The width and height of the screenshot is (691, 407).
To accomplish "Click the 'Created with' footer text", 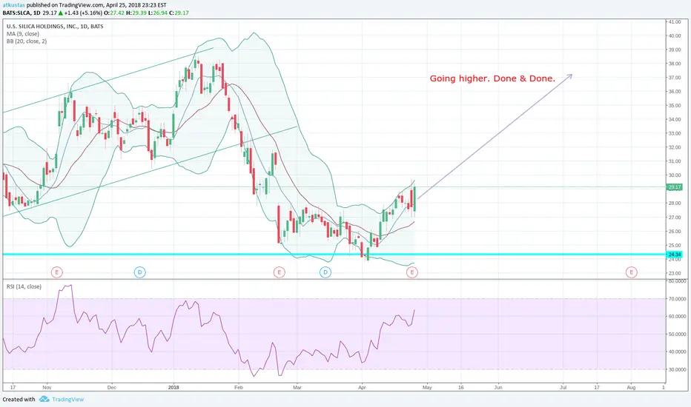I will [x=19, y=400].
